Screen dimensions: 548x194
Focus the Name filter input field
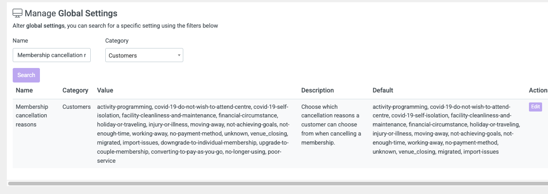(x=52, y=55)
